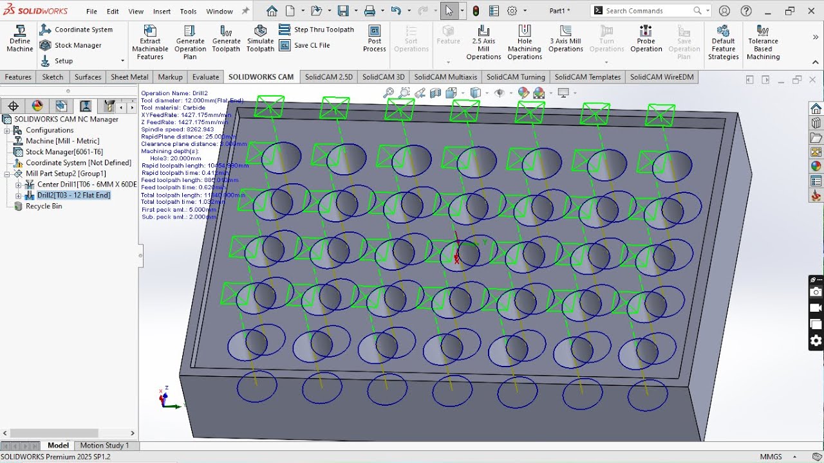Run Simulate Toolpath

click(260, 39)
